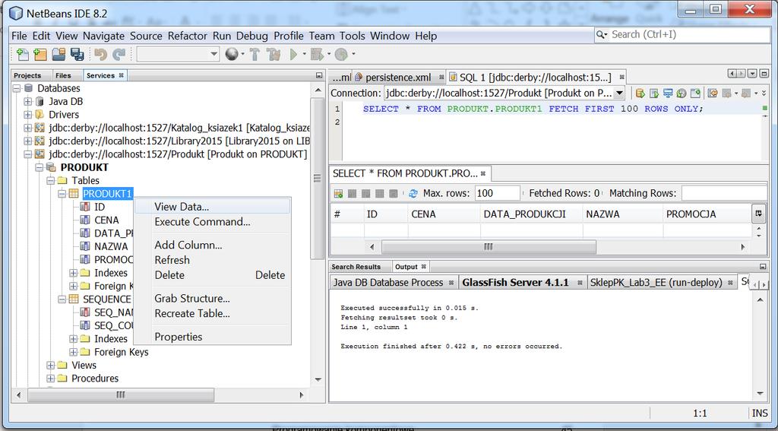This screenshot has height=431, width=778.
Task: Click the Build Project hammer icon
Action: 255,54
